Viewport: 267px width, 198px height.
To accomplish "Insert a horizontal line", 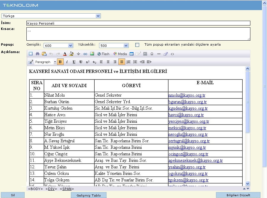I will point(159,54).
